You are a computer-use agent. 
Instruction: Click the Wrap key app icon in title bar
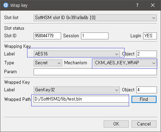tap(6, 5)
